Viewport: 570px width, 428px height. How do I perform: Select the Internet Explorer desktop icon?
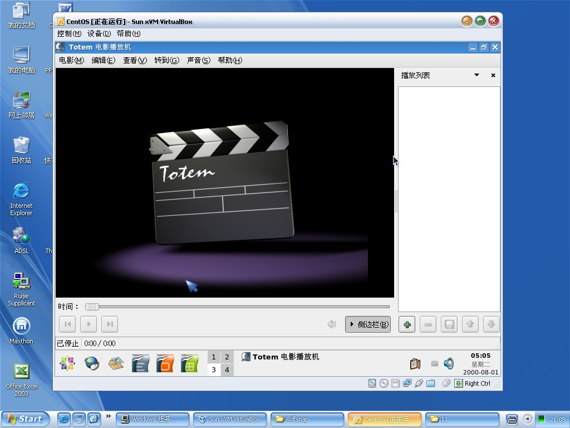21,200
